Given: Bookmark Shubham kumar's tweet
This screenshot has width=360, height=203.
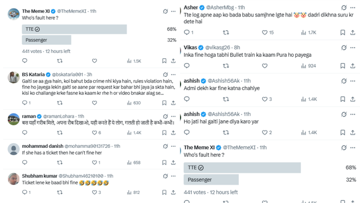Looking at the screenshot, I should [164, 192].
